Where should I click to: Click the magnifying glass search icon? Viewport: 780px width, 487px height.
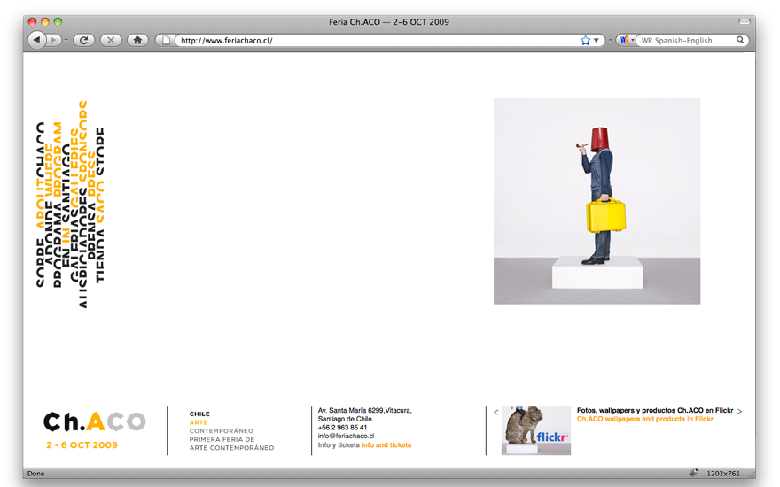coord(740,40)
